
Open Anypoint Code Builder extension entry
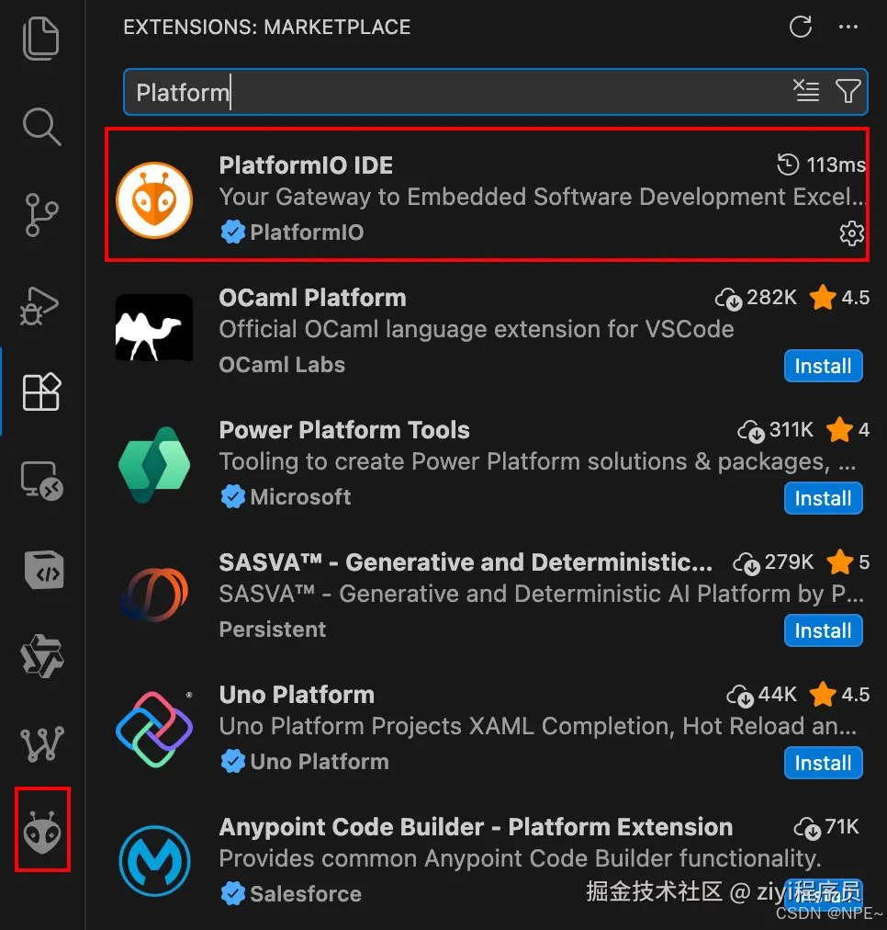pos(487,860)
